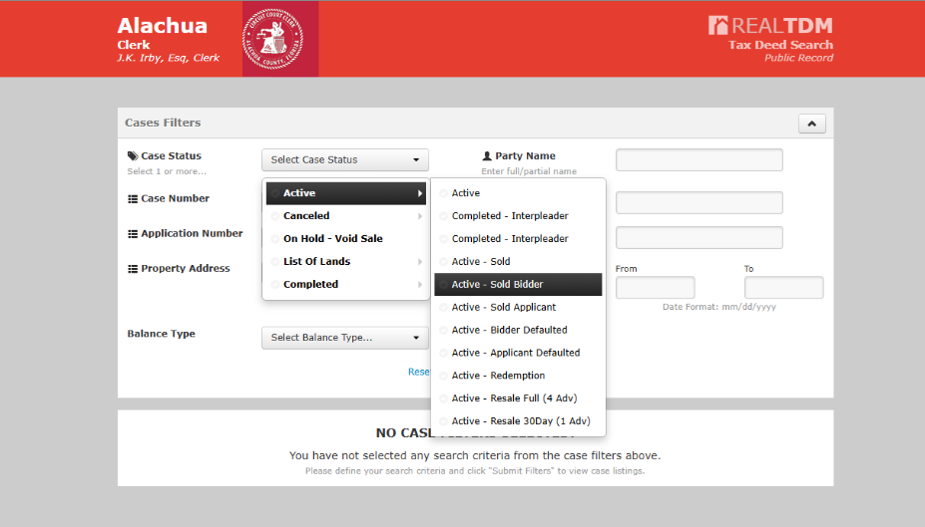Expand the Active submenu arrow
Screen dimensions: 925x527
pyautogui.click(x=419, y=193)
